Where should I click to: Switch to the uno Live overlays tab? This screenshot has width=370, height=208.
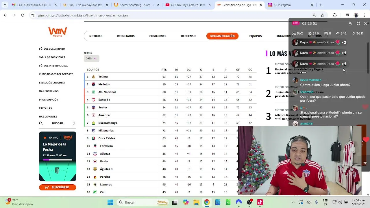click(x=85, y=5)
